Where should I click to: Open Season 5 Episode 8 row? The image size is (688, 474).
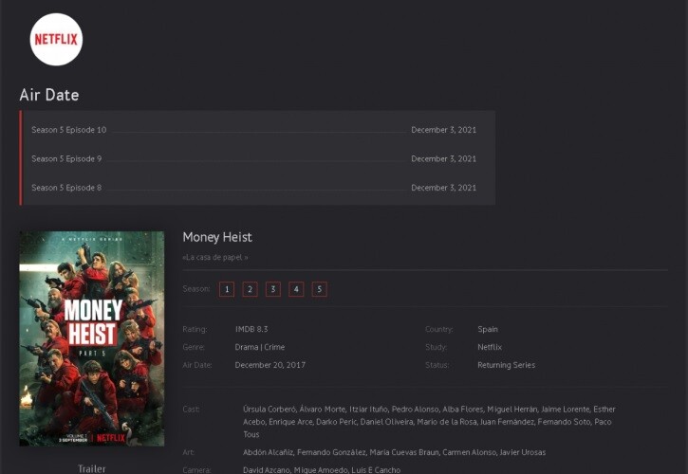coord(253,188)
